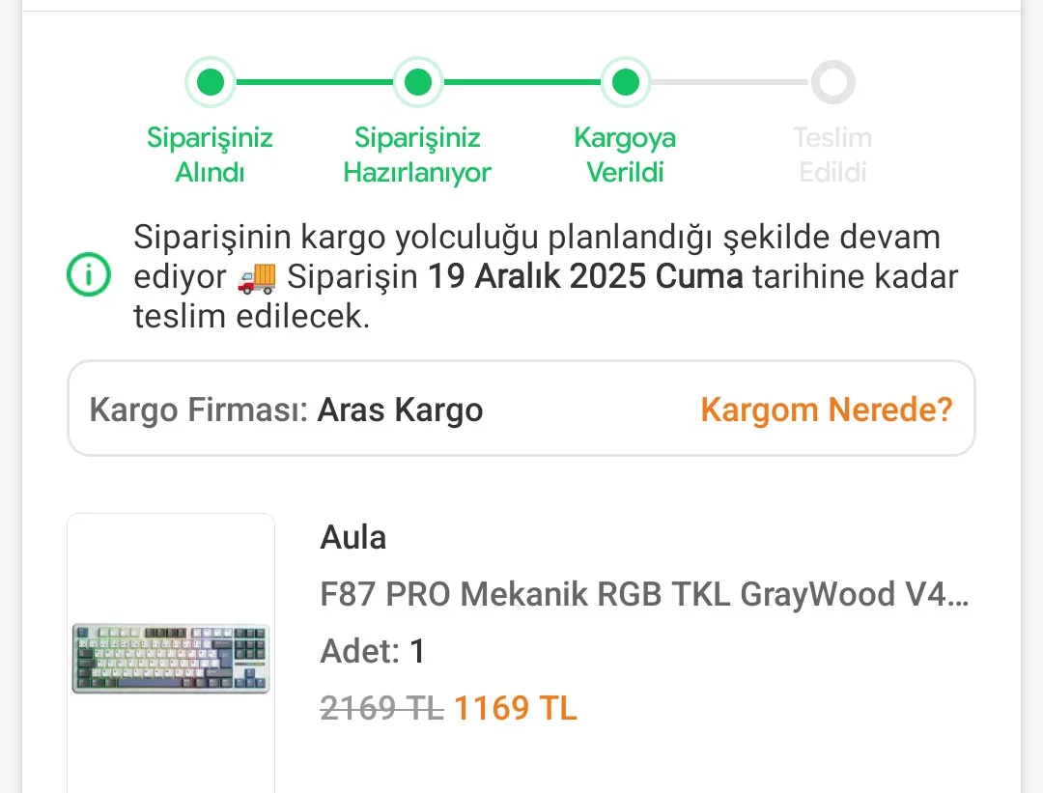The image size is (1043, 793).
Task: Select the green Kargoya Verildi step circle
Action: pos(625,82)
